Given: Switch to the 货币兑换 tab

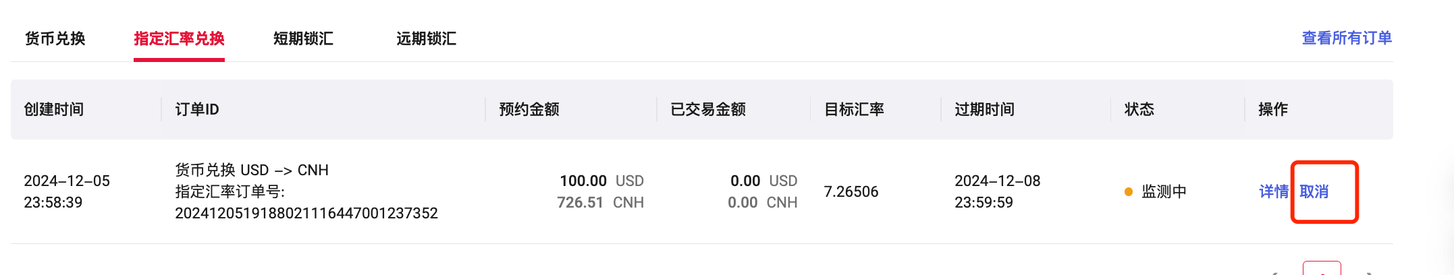Looking at the screenshot, I should [55, 39].
